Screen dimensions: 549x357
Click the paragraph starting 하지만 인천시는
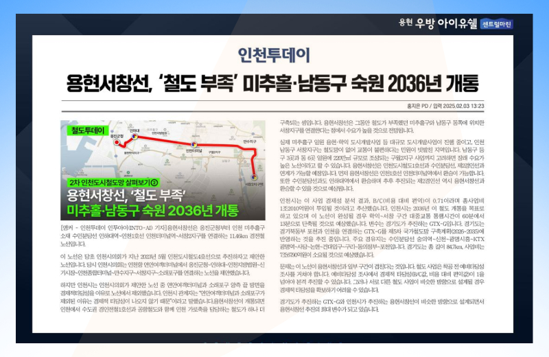coord(163,297)
